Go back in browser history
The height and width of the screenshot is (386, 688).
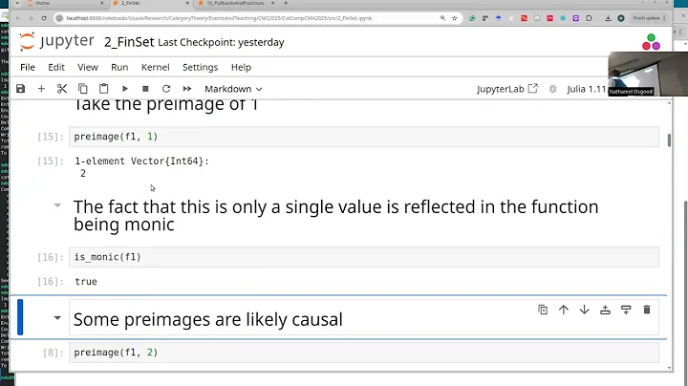click(x=18, y=18)
